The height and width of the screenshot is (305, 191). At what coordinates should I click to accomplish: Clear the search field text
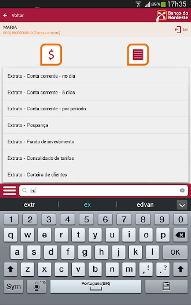[182, 190]
